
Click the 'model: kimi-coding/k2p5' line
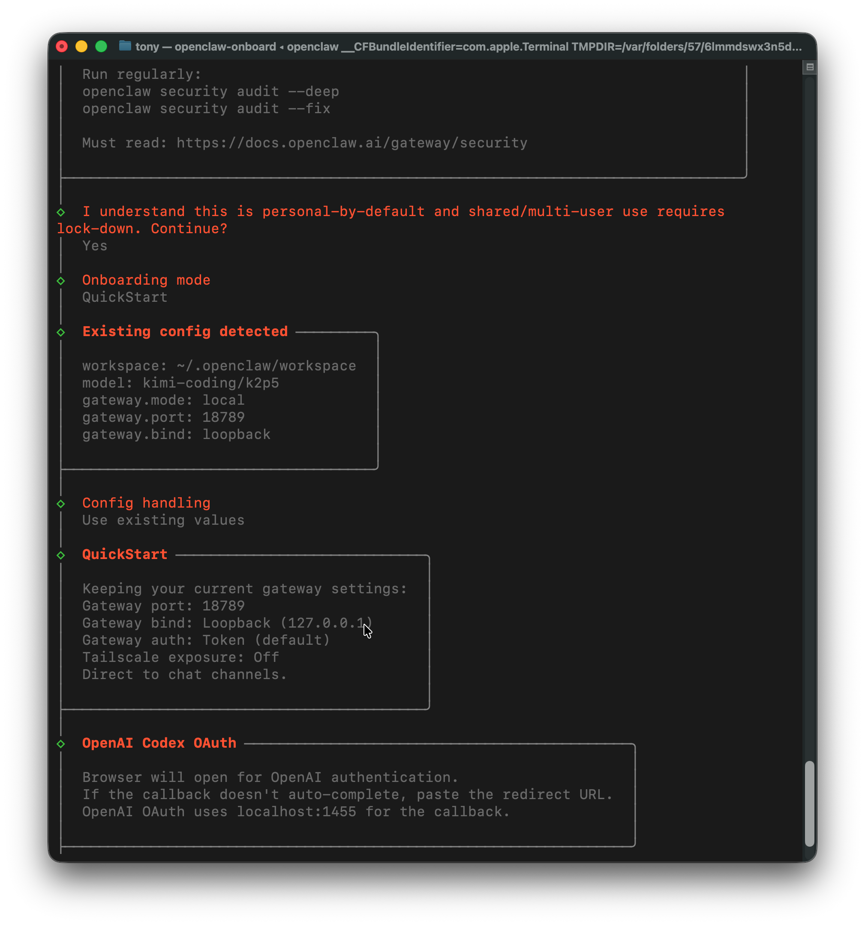(181, 383)
